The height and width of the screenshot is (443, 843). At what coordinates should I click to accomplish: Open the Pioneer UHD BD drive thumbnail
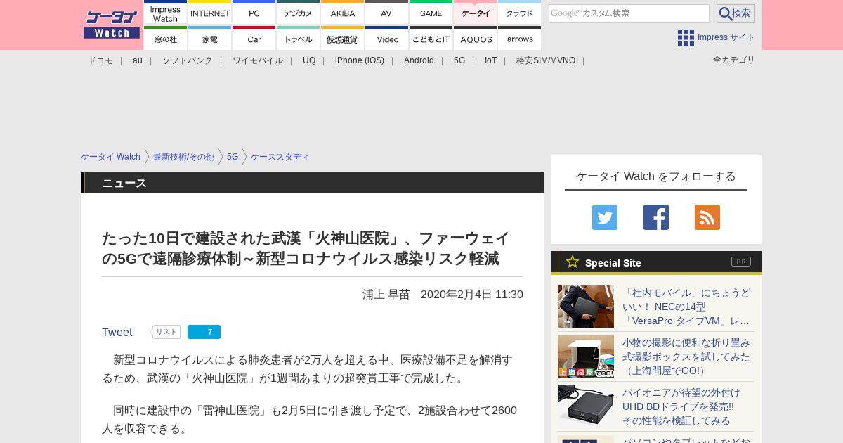(x=586, y=406)
